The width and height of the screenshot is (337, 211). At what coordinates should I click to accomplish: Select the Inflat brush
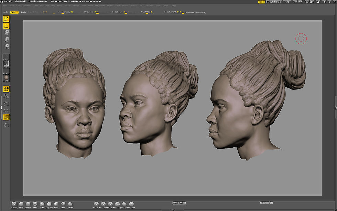pos(56,204)
